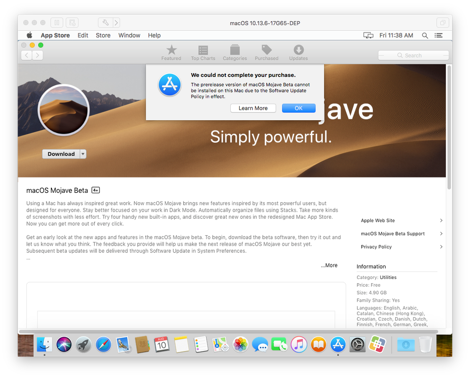The image size is (470, 378).
Task: Click the overlapping-windows icon in VM title bar
Action: pyautogui.click(x=442, y=23)
